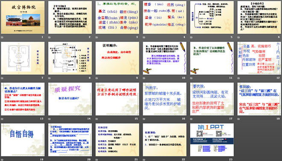
Task: Click the transition star icon under slide 10
Action: [x=144, y=78]
